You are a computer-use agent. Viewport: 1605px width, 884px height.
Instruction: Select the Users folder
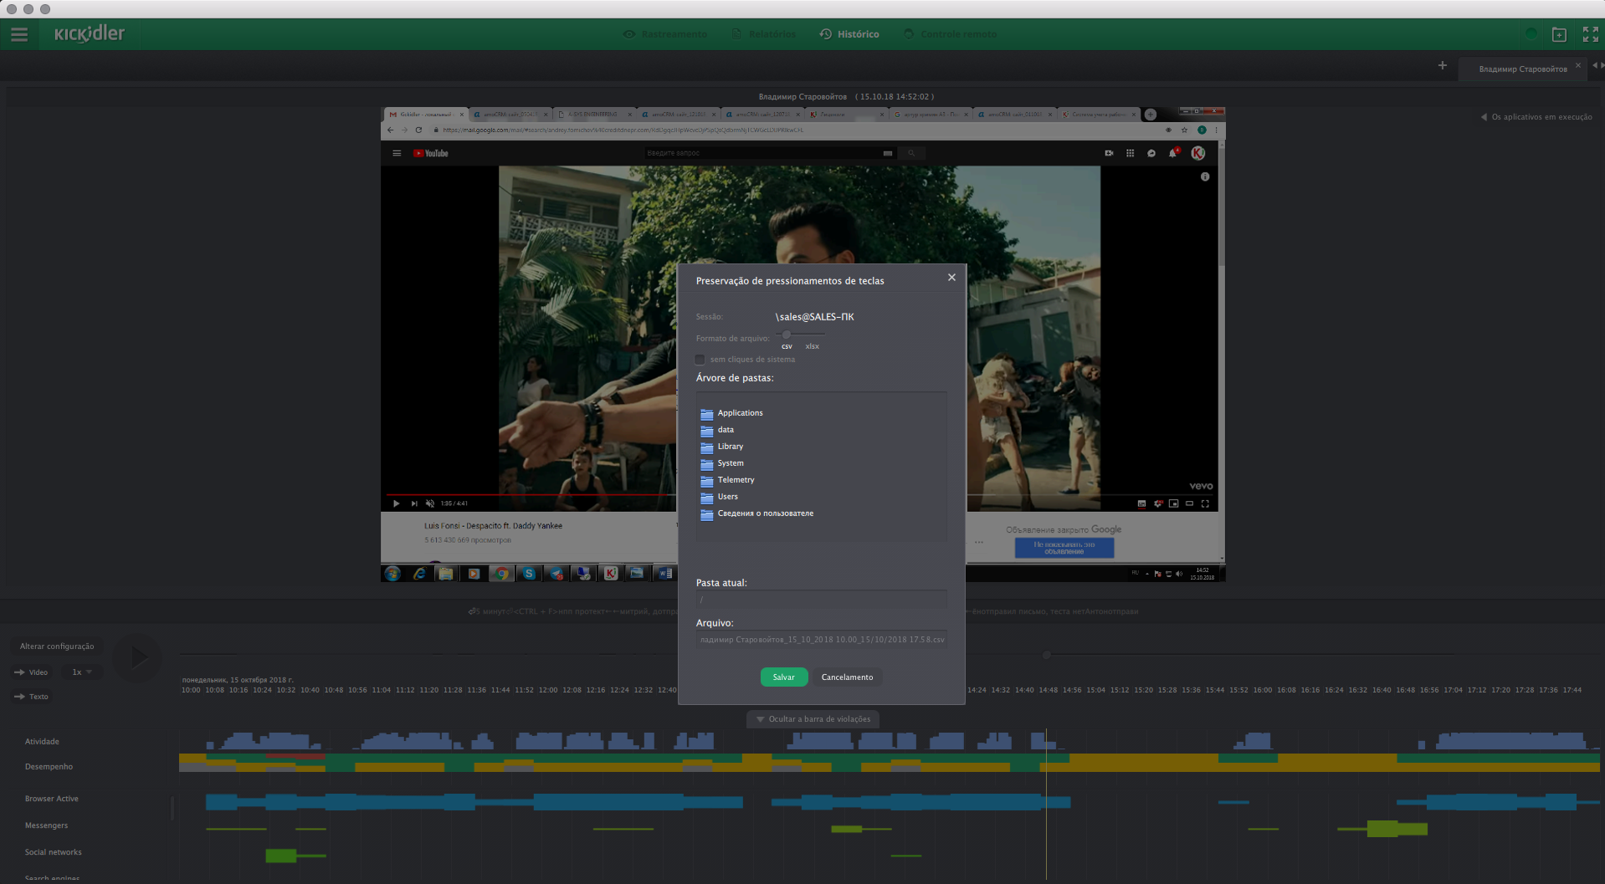pos(728,497)
